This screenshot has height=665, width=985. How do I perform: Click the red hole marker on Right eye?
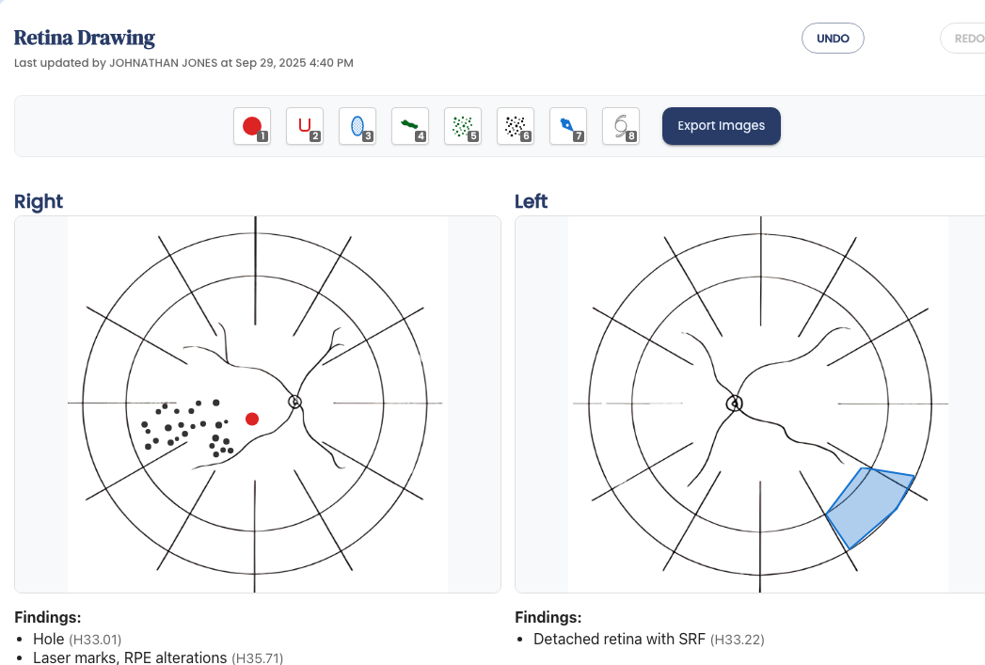click(252, 419)
